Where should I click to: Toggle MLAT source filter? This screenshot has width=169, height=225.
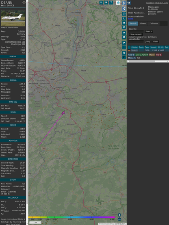(152, 55)
